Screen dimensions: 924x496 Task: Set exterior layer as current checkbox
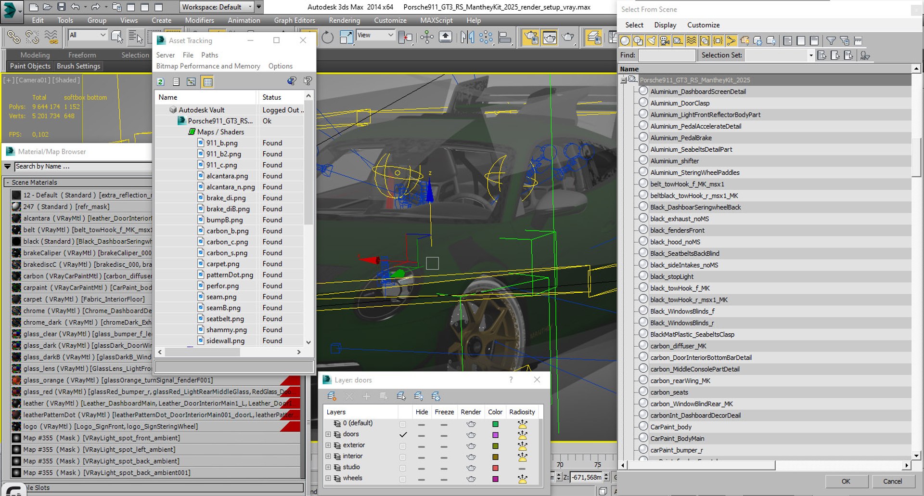(403, 446)
